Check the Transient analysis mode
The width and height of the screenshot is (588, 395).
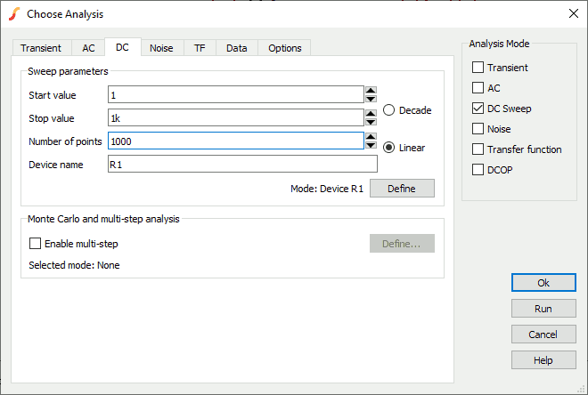[478, 68]
